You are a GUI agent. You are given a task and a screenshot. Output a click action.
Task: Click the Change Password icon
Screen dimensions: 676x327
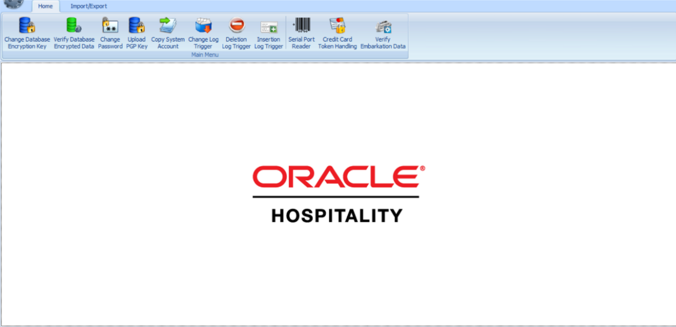(110, 32)
